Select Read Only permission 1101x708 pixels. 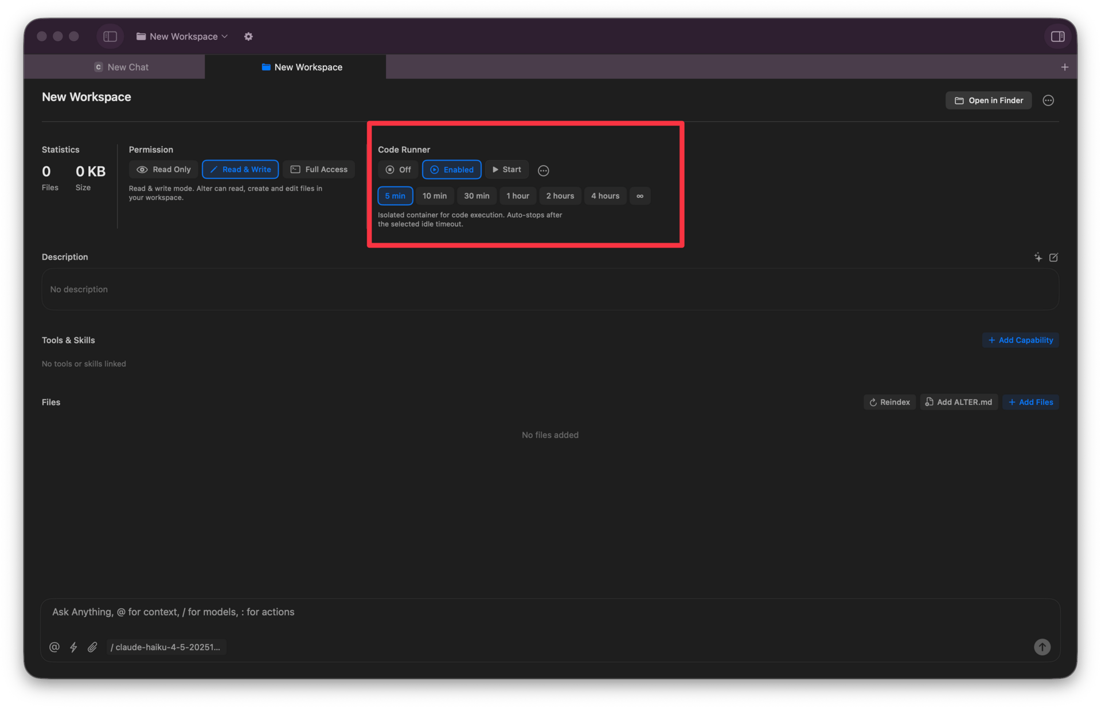(x=164, y=170)
